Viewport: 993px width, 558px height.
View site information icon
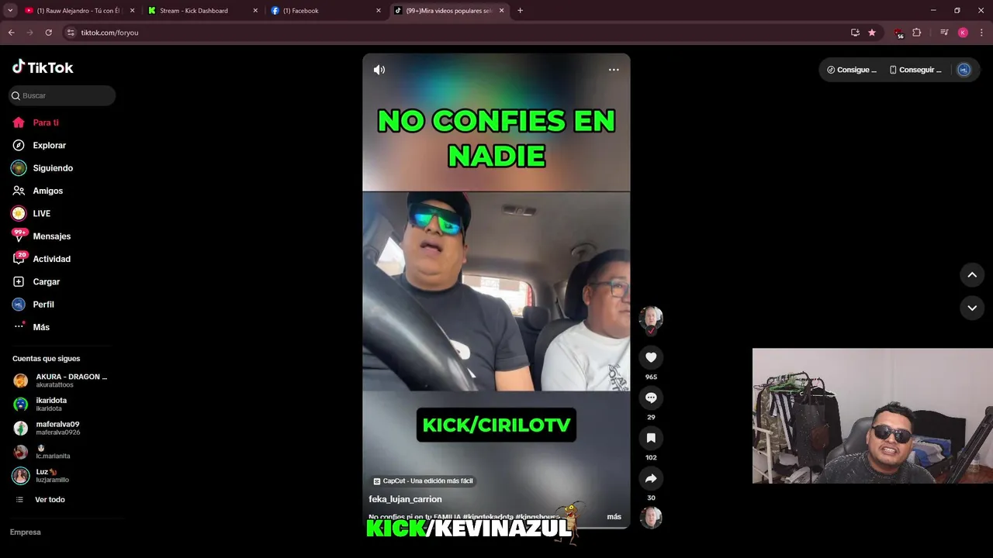(x=71, y=33)
